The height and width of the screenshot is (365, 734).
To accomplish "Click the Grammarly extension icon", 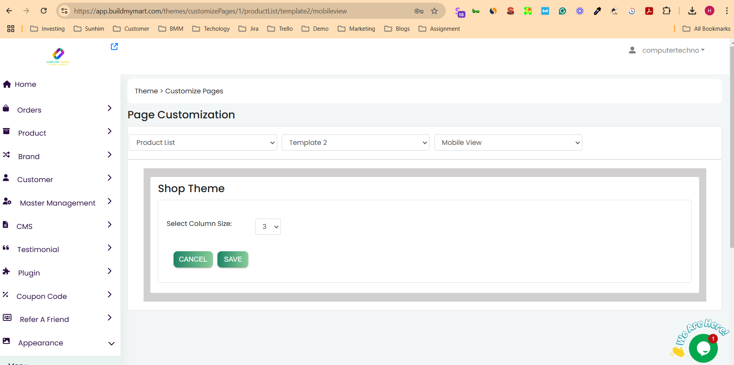I will click(562, 11).
